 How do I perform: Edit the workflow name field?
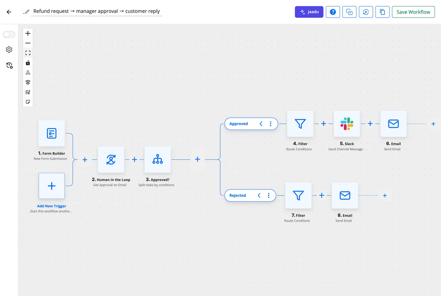[x=96, y=11]
